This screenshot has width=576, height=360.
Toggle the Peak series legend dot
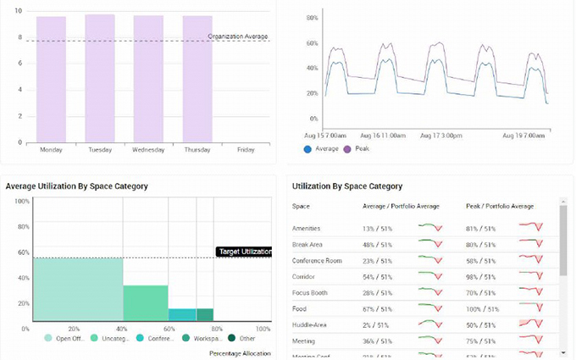coord(346,149)
